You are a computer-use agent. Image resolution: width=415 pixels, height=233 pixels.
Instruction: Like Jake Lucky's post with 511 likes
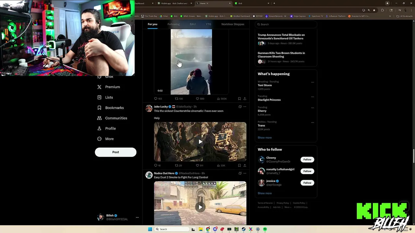(x=200, y=165)
